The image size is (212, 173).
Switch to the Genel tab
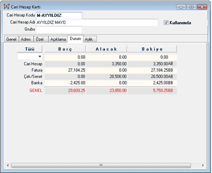pos(11,39)
